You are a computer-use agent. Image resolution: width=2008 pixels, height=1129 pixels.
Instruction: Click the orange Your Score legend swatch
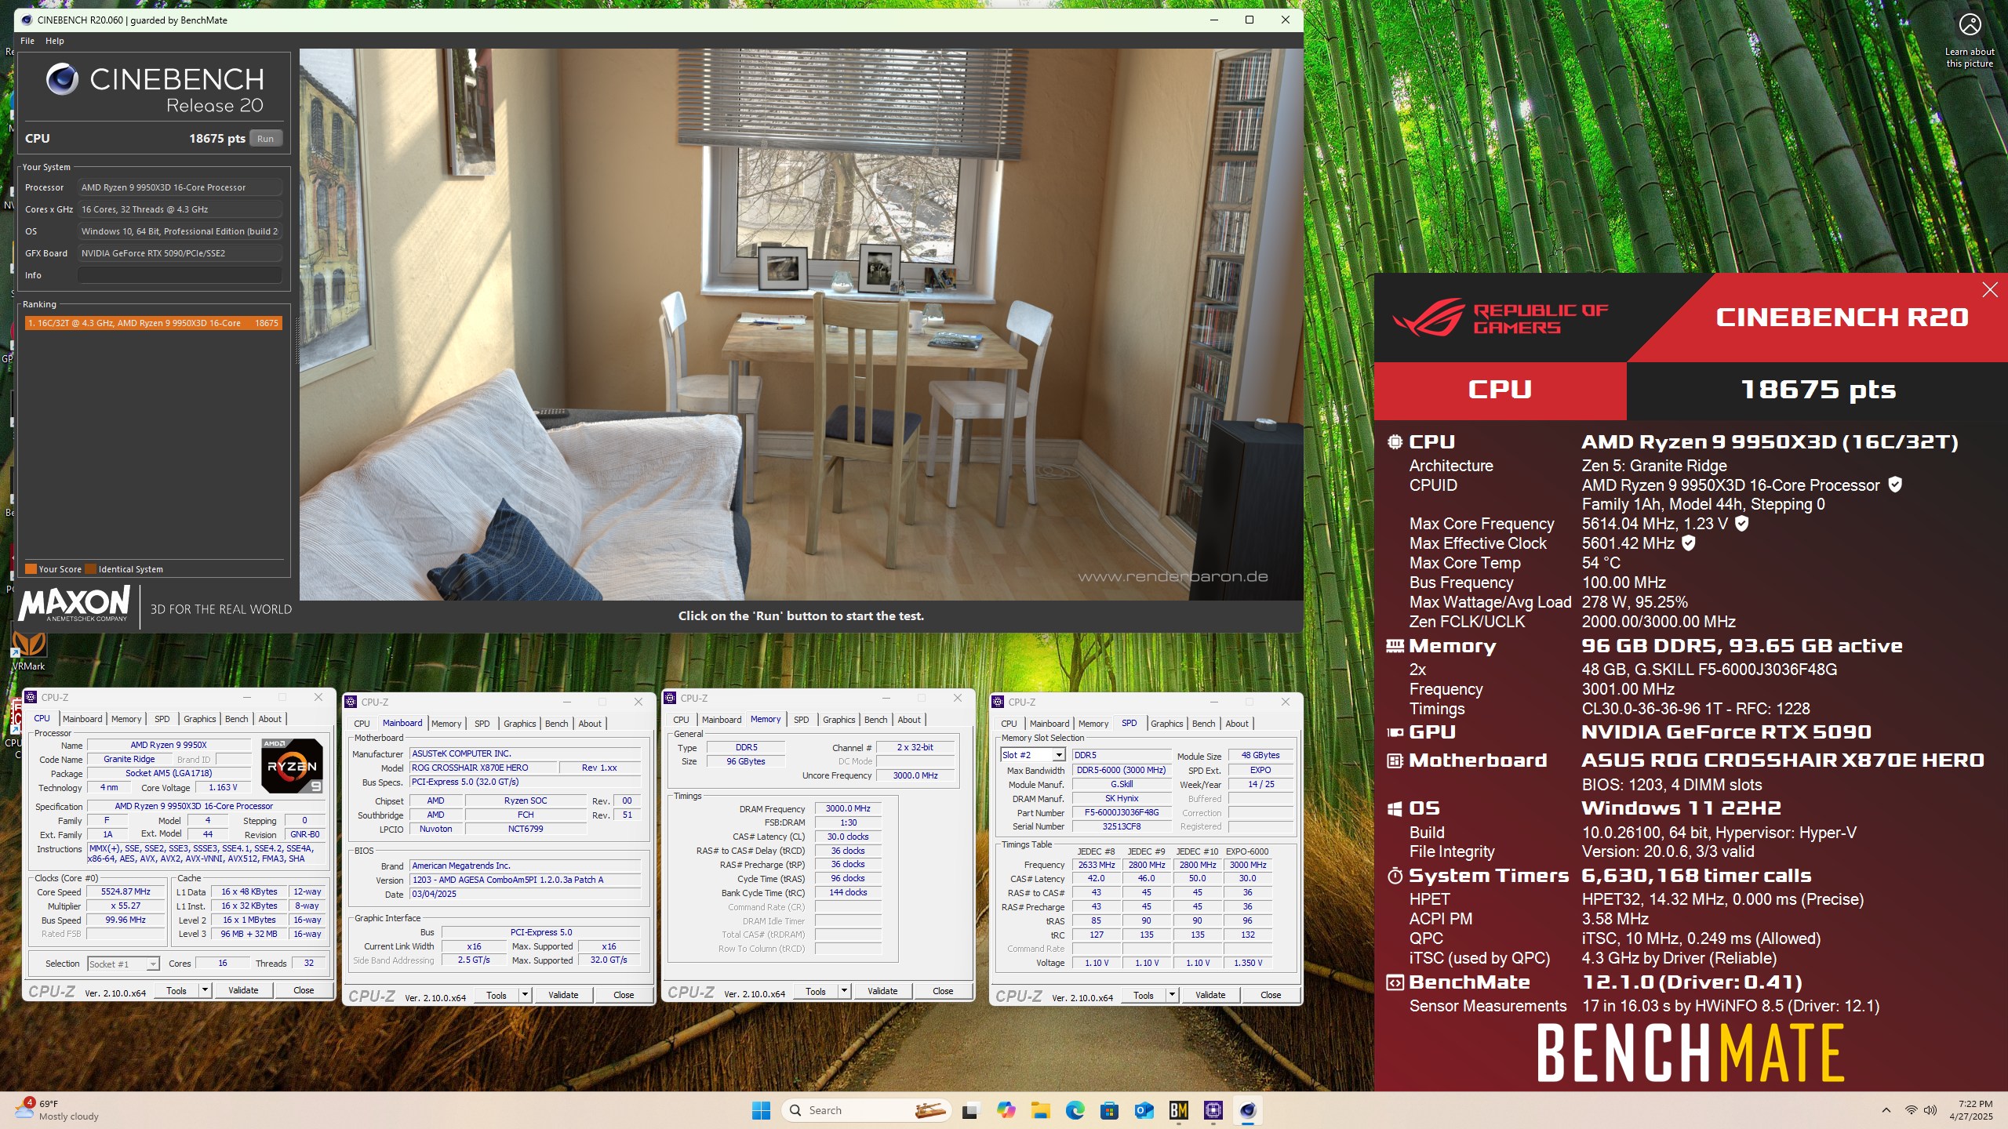tap(31, 569)
